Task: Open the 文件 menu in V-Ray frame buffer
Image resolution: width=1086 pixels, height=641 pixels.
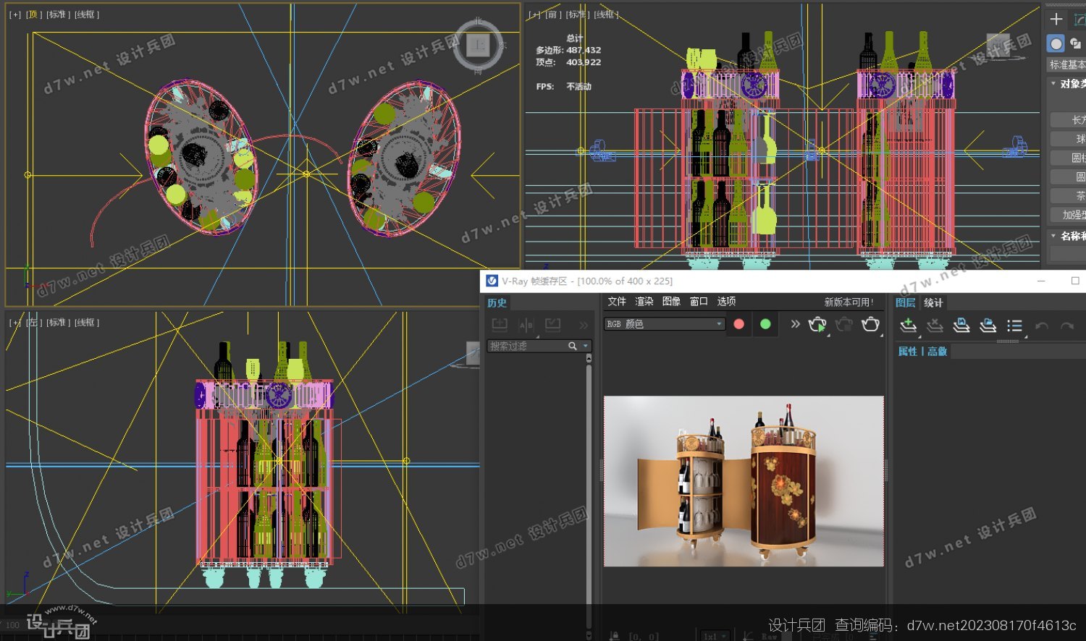Action: pos(617,302)
